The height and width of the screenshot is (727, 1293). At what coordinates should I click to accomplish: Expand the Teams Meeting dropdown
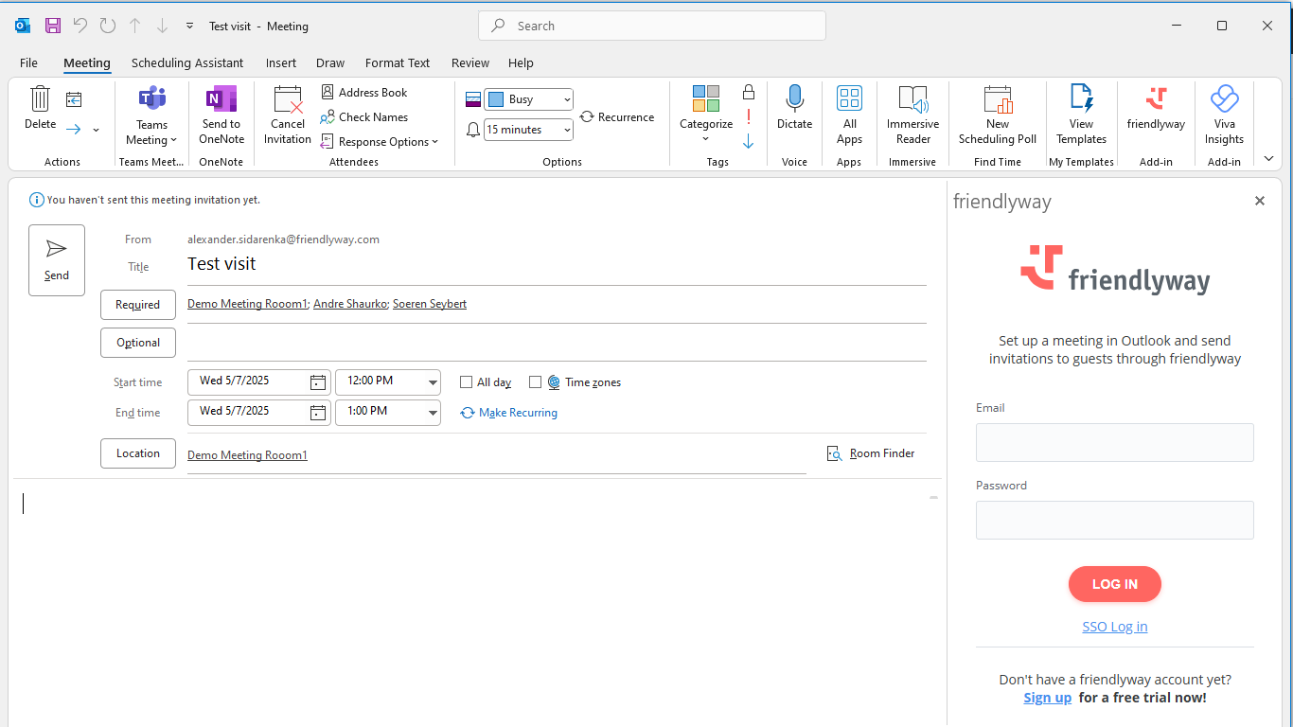[151, 115]
